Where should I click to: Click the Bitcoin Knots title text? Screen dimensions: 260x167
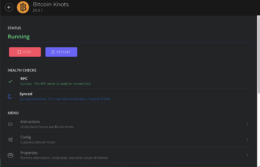coord(51,5)
